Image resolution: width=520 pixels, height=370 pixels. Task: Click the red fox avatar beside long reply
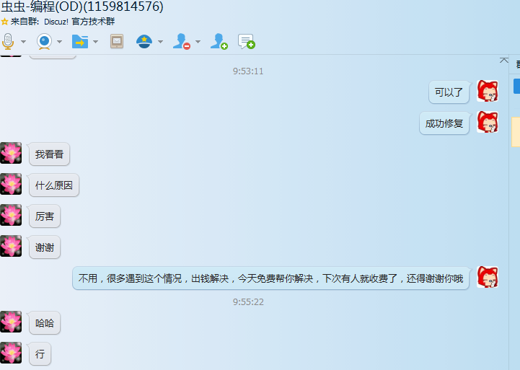tap(488, 277)
